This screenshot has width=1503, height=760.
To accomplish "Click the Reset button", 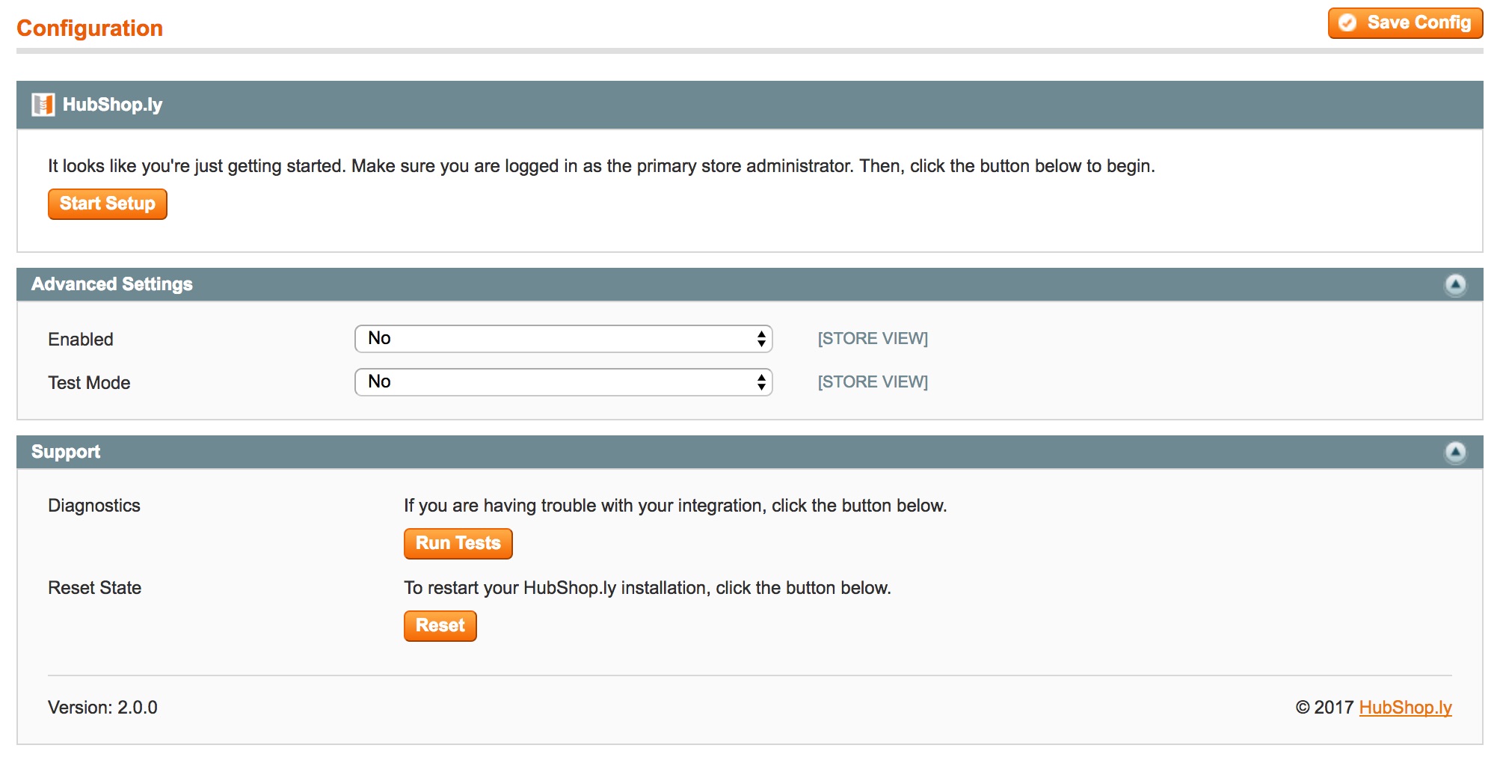I will click(x=440, y=626).
